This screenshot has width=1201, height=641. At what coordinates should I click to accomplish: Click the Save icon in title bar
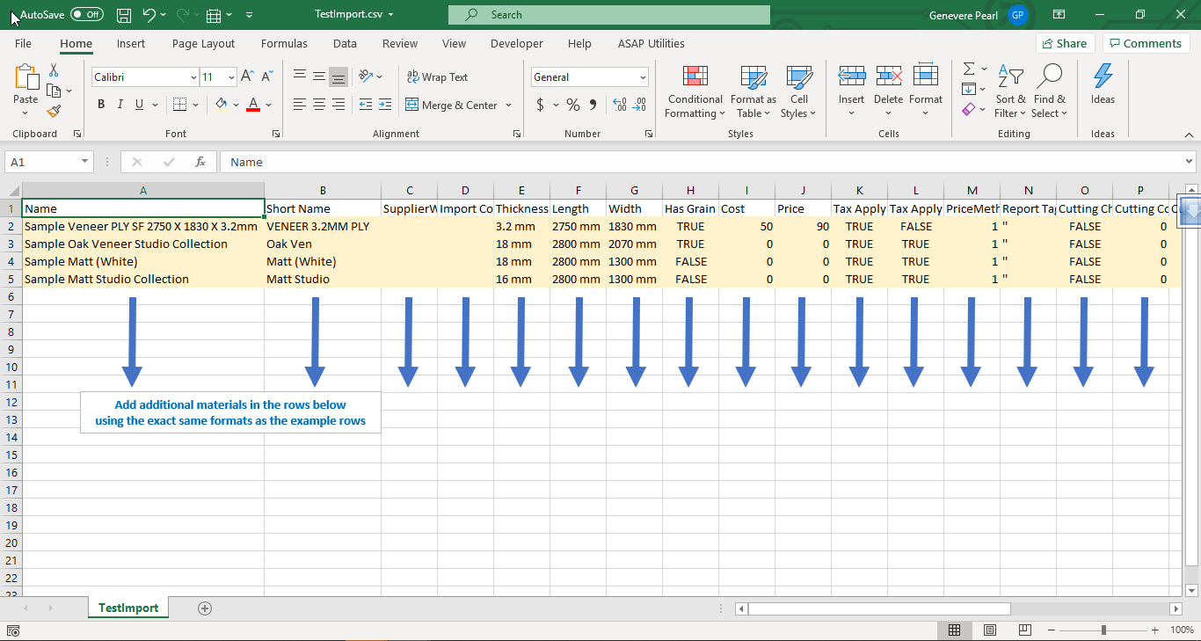coord(124,15)
